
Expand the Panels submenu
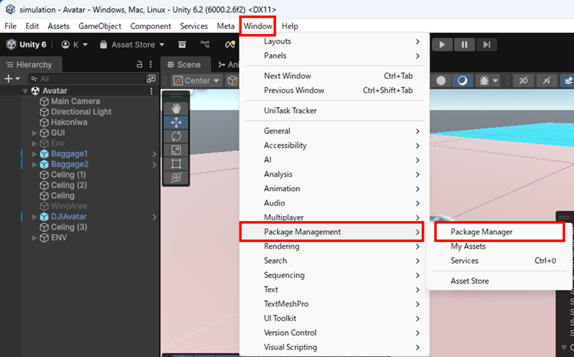[x=334, y=56]
